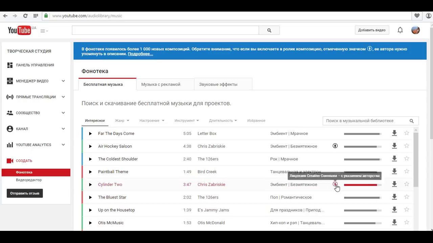433x243 pixels.
Task: Switch to Бесплатная музыка tab
Action: click(107, 84)
